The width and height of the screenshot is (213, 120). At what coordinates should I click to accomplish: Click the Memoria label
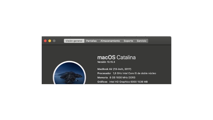point(102,77)
